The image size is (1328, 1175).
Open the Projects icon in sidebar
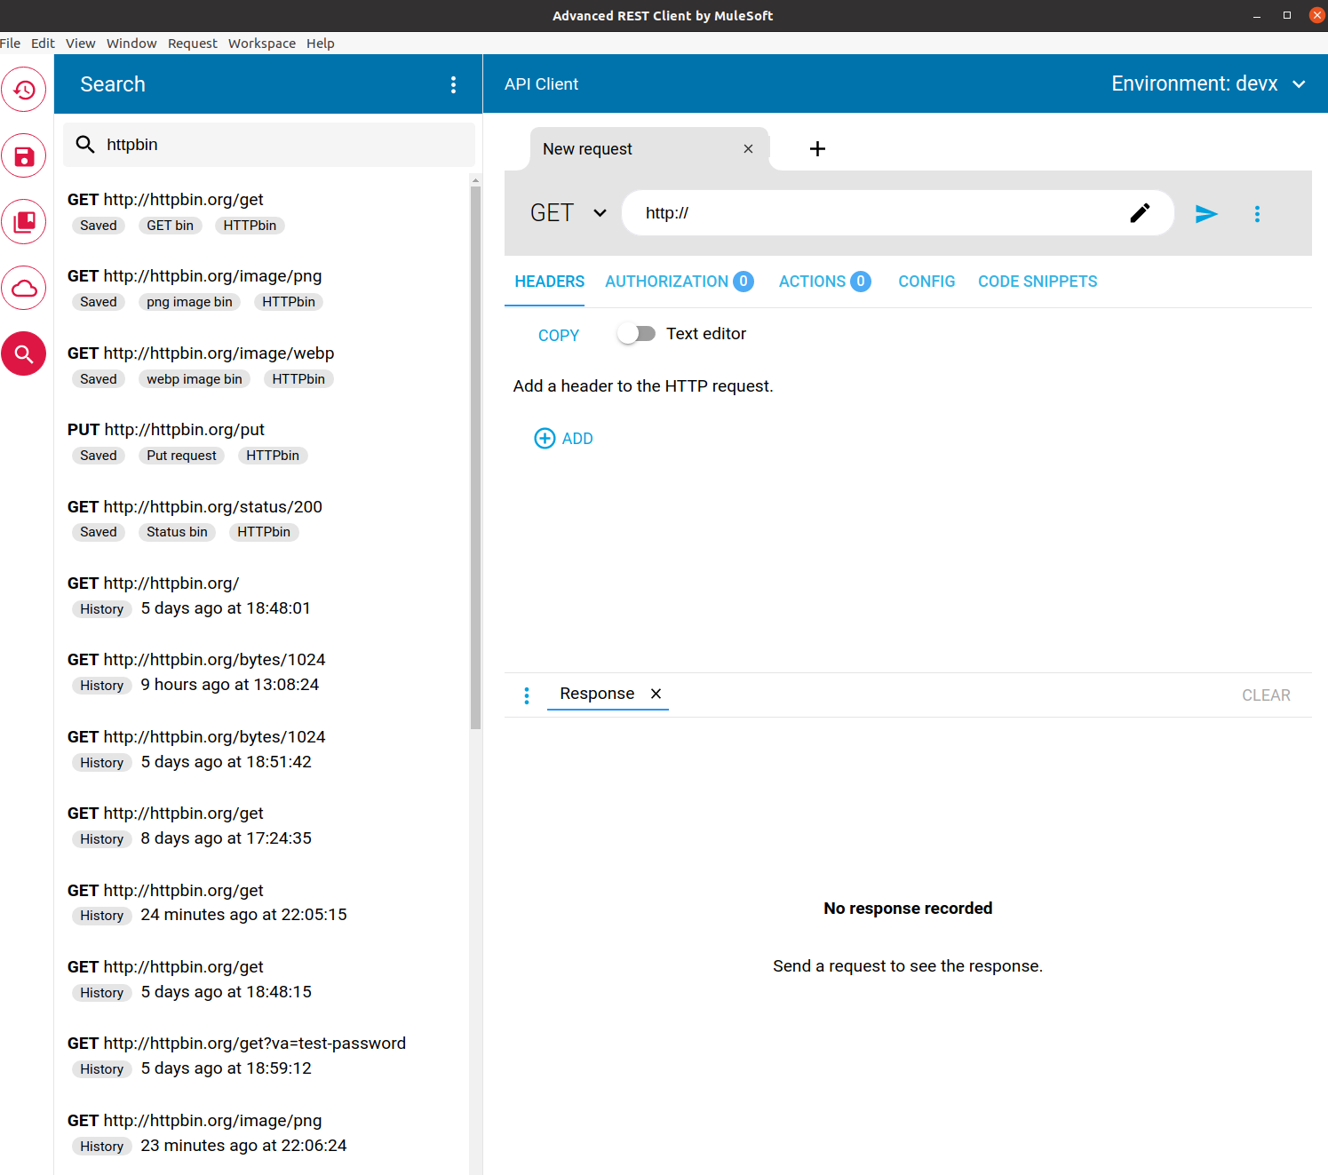coord(24,222)
